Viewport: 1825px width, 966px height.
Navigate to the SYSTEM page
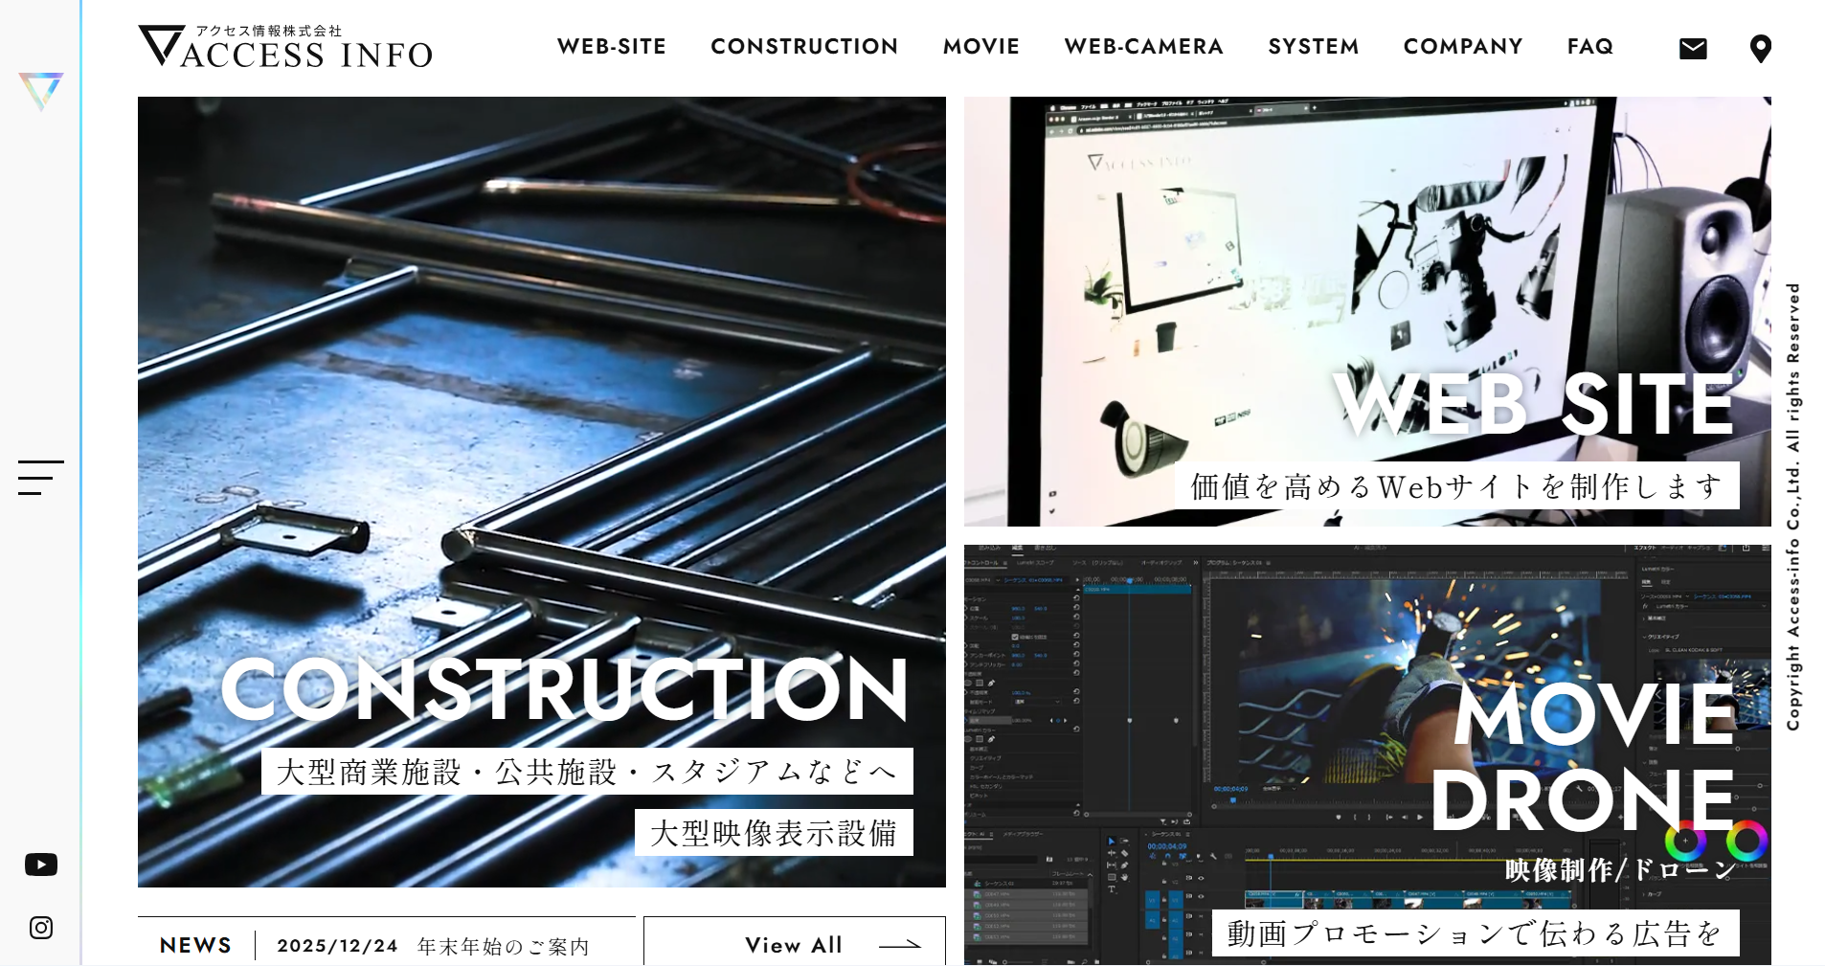pyautogui.click(x=1313, y=47)
